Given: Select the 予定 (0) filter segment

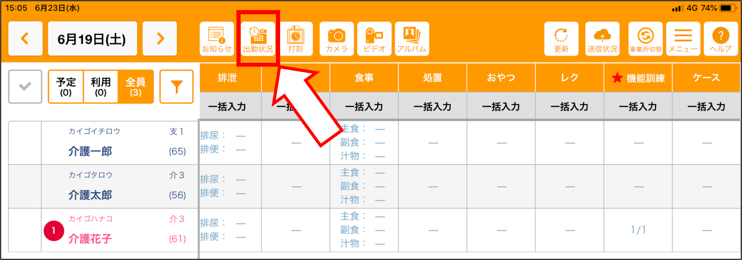Looking at the screenshot, I should pos(66,87).
